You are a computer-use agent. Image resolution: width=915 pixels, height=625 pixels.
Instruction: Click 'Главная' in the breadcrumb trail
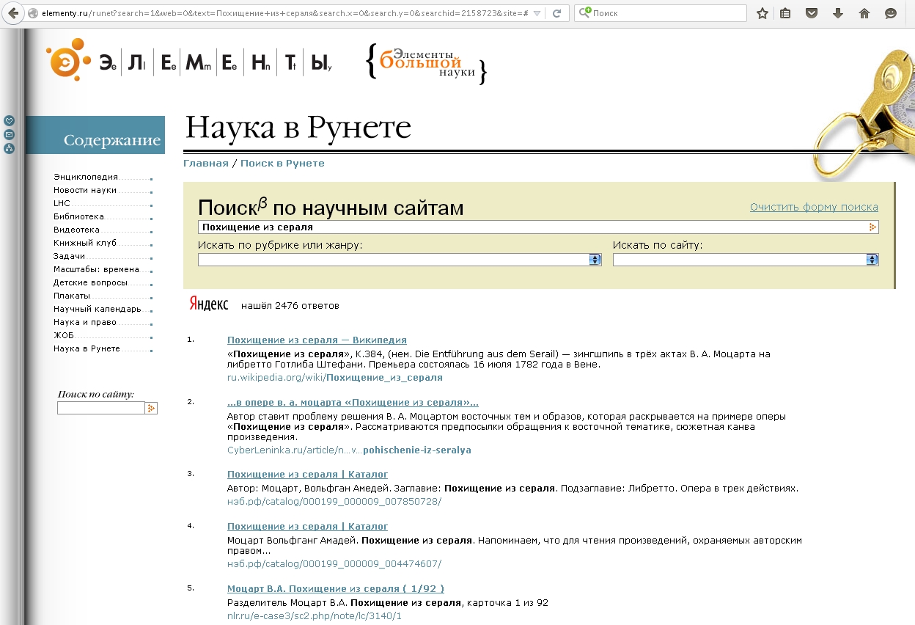click(x=205, y=163)
